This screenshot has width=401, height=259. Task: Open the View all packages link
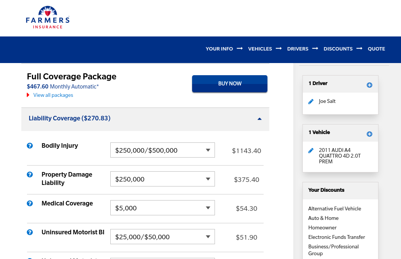click(x=53, y=95)
